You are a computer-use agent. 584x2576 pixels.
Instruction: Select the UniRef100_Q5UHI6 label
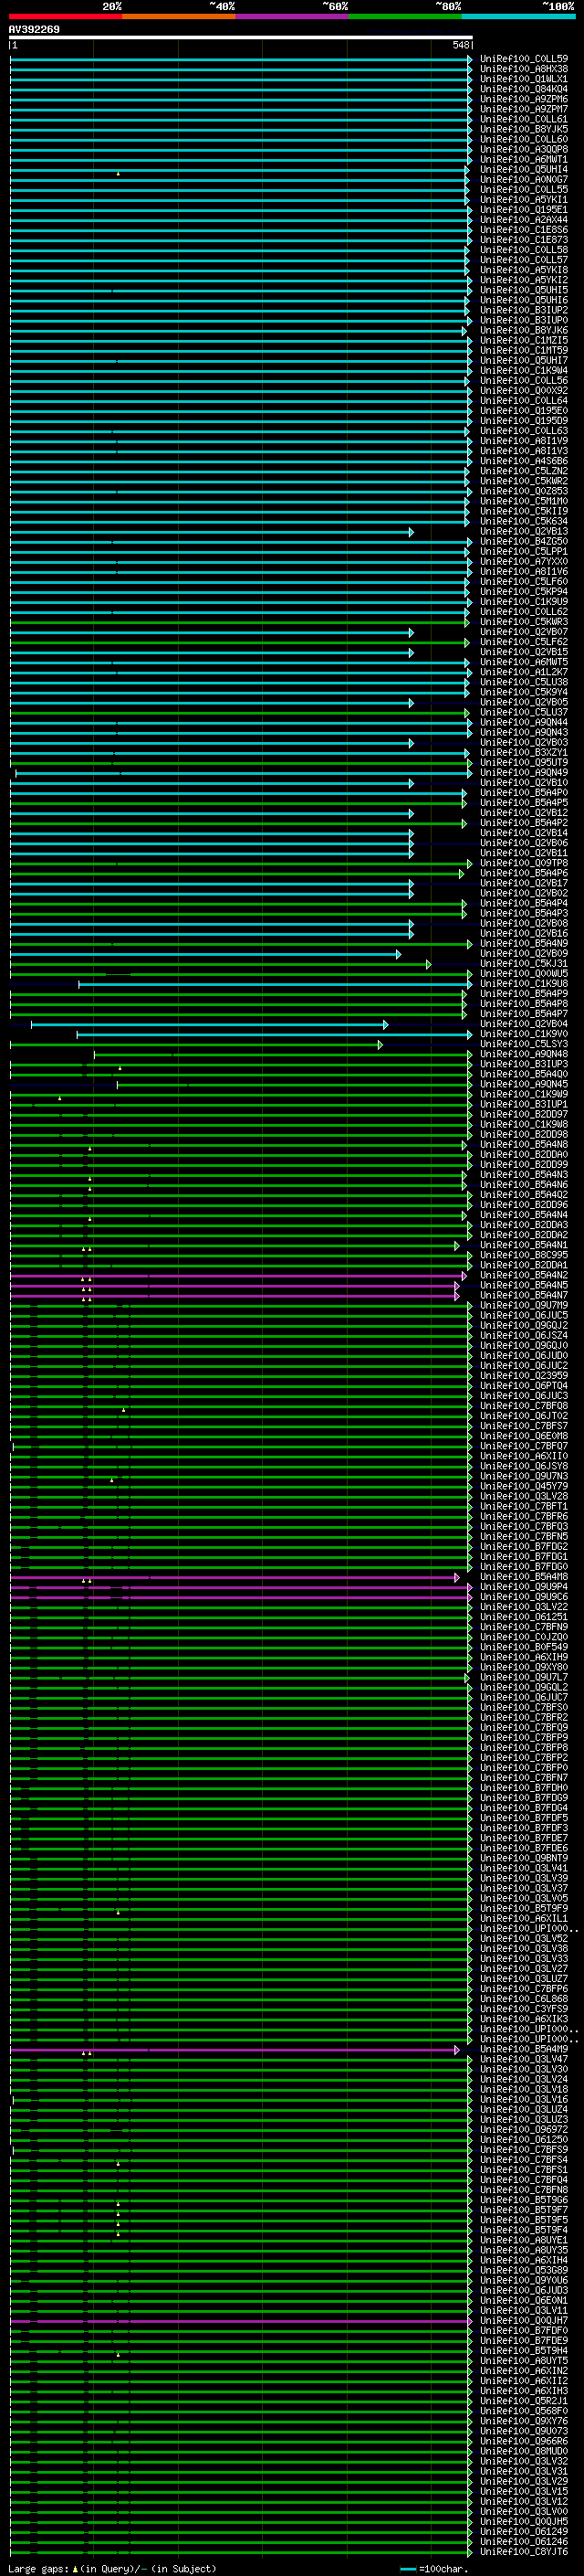click(x=524, y=300)
